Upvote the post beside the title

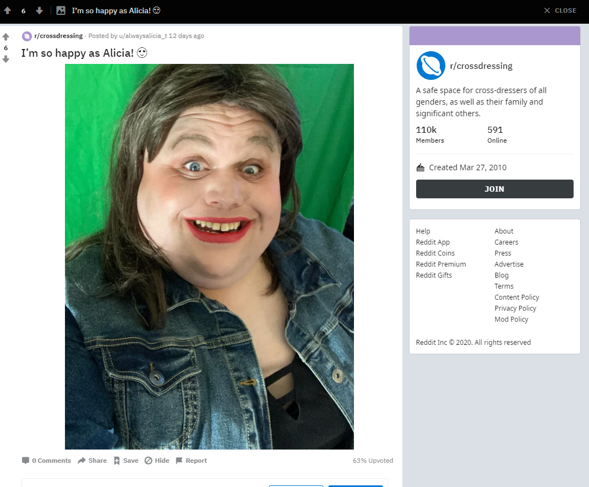(x=6, y=36)
